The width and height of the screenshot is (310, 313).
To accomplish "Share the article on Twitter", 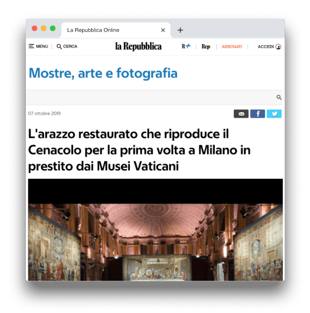I will point(274,113).
